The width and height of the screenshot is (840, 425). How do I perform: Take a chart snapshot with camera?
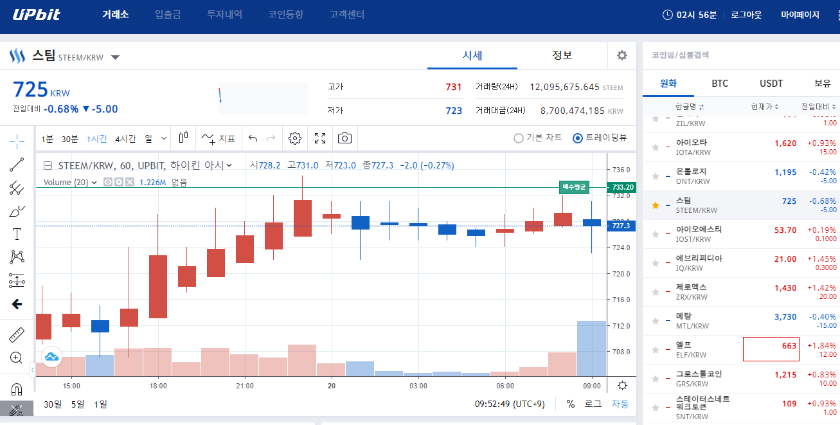click(345, 138)
